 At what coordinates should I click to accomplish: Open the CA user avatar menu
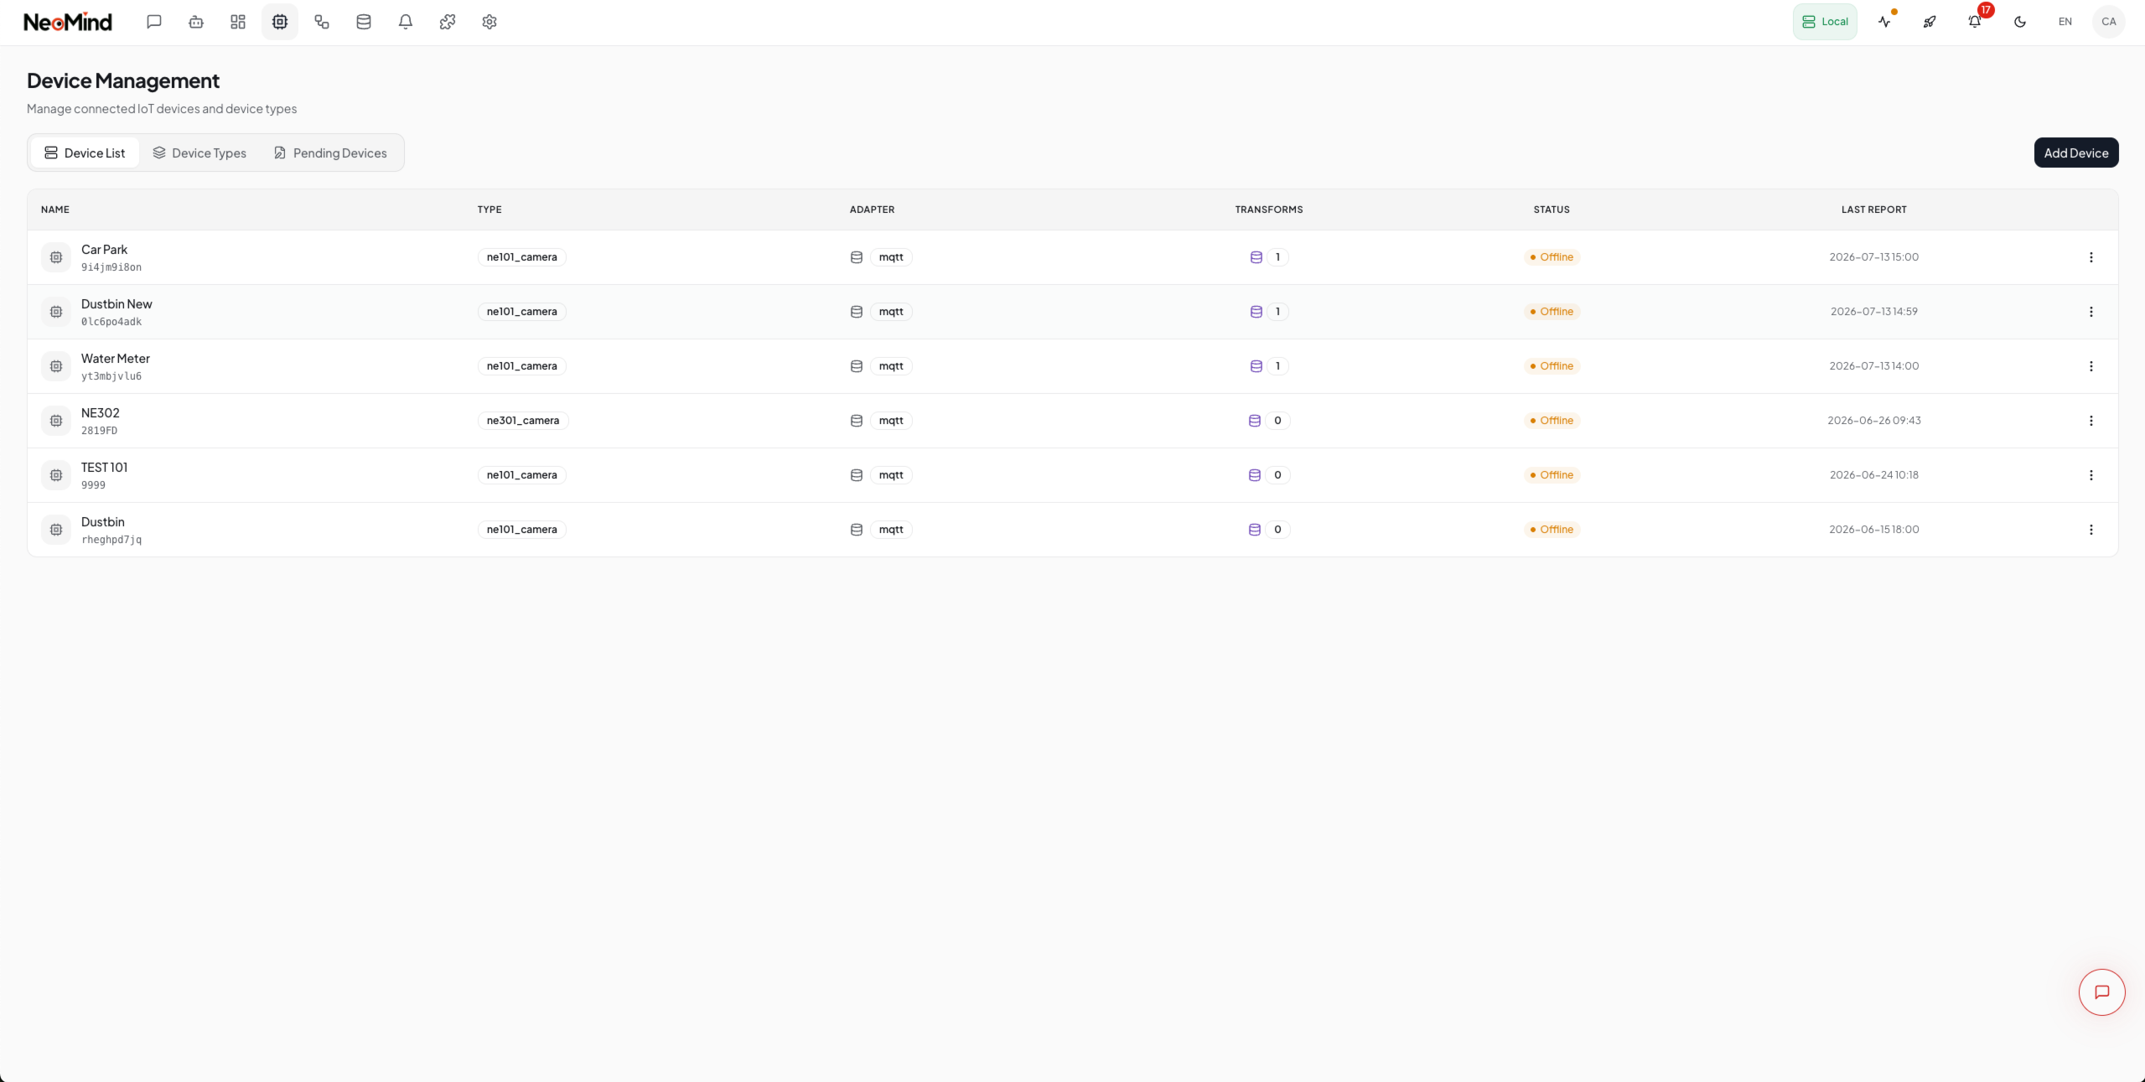click(x=2109, y=22)
